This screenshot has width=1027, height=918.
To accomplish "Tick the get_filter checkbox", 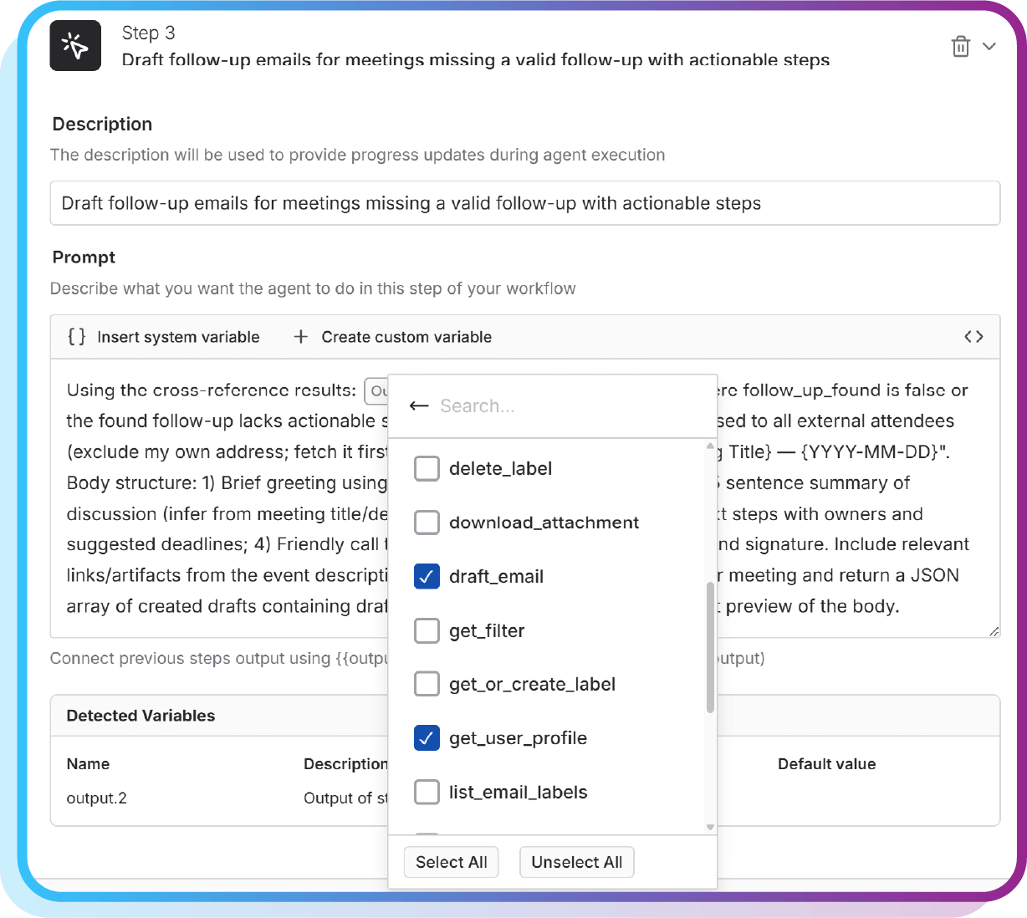I will (427, 630).
